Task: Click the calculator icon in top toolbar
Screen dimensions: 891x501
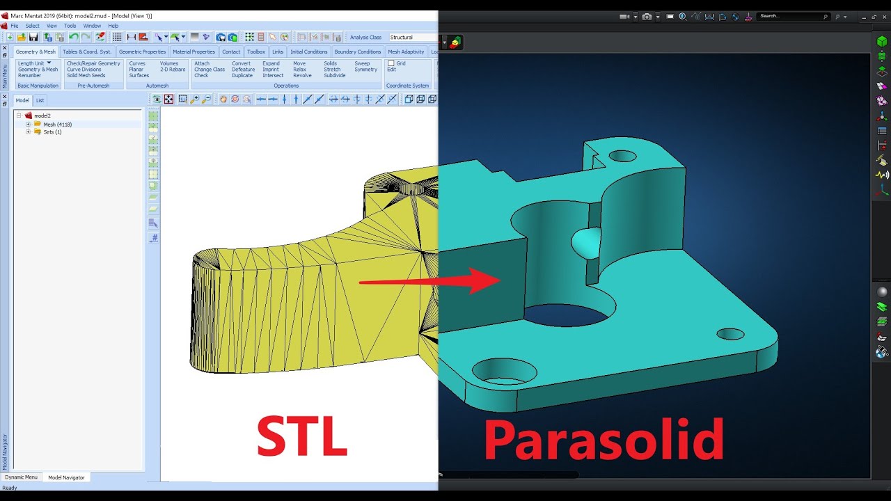Action: (x=261, y=37)
